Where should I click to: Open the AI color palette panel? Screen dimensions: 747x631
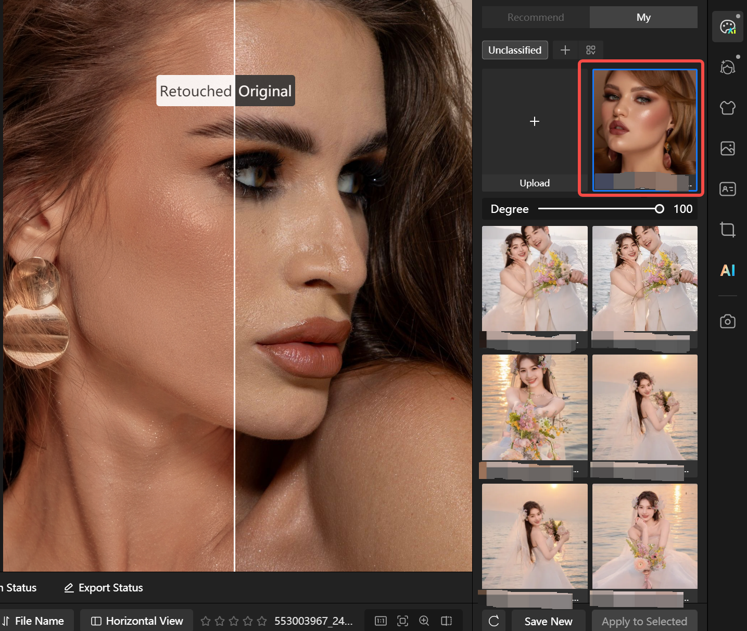[727, 27]
